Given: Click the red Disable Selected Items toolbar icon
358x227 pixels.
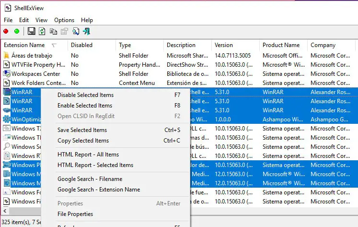Looking at the screenshot, I should tap(6, 32).
